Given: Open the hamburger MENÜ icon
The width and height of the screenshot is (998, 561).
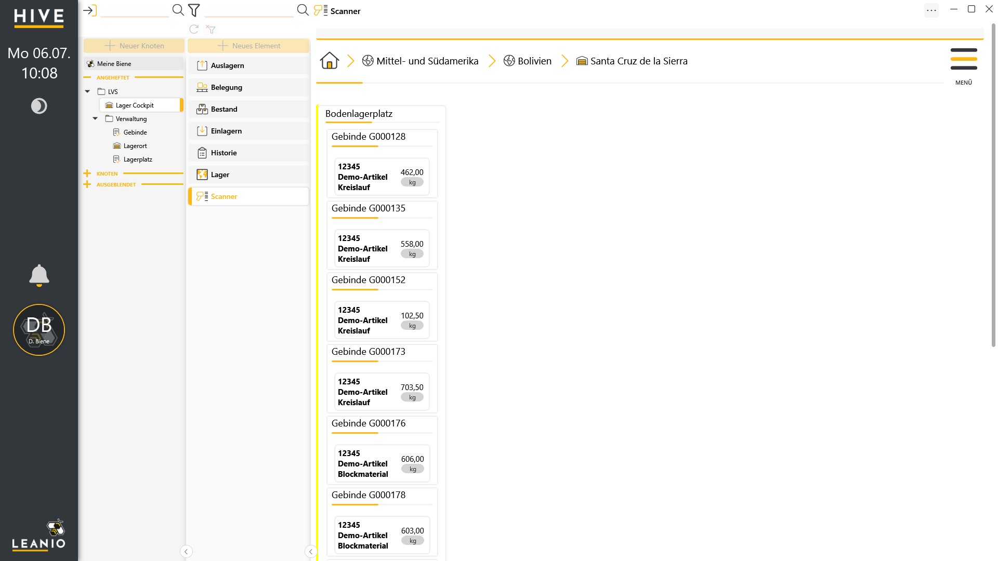Looking at the screenshot, I should [964, 59].
